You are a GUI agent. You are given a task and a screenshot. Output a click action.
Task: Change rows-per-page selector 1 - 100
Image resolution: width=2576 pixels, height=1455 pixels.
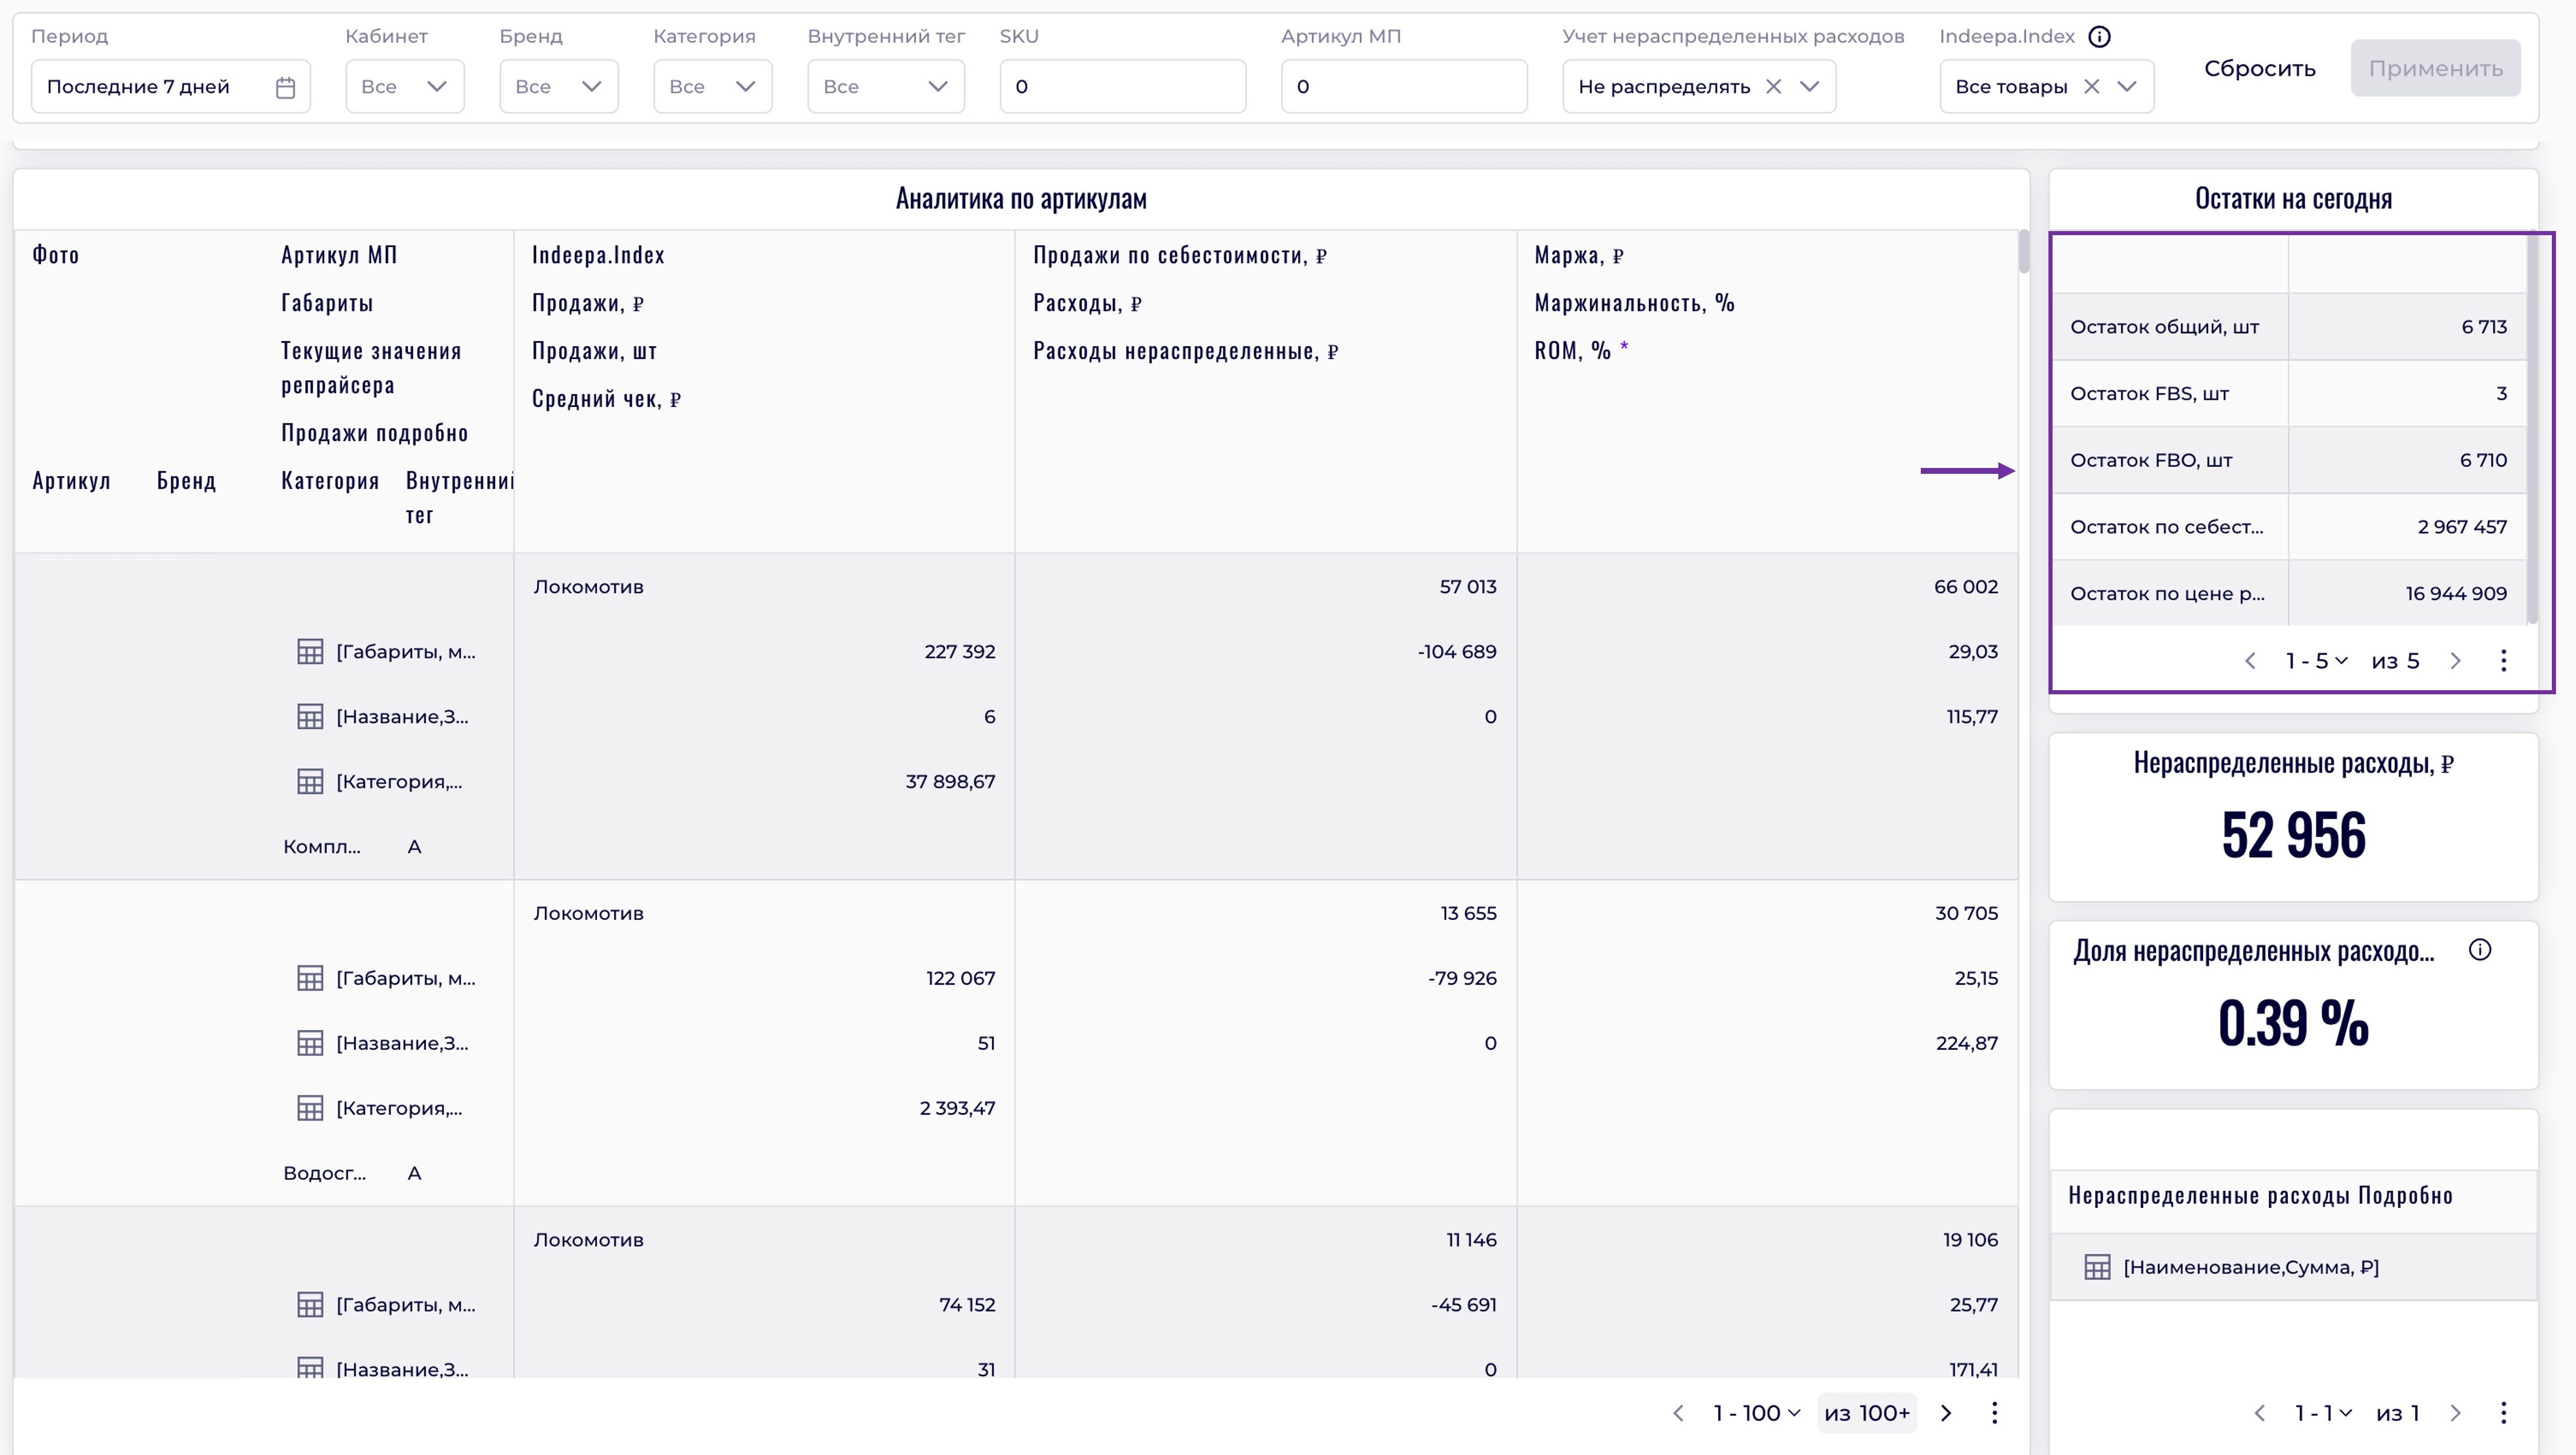1756,1413
